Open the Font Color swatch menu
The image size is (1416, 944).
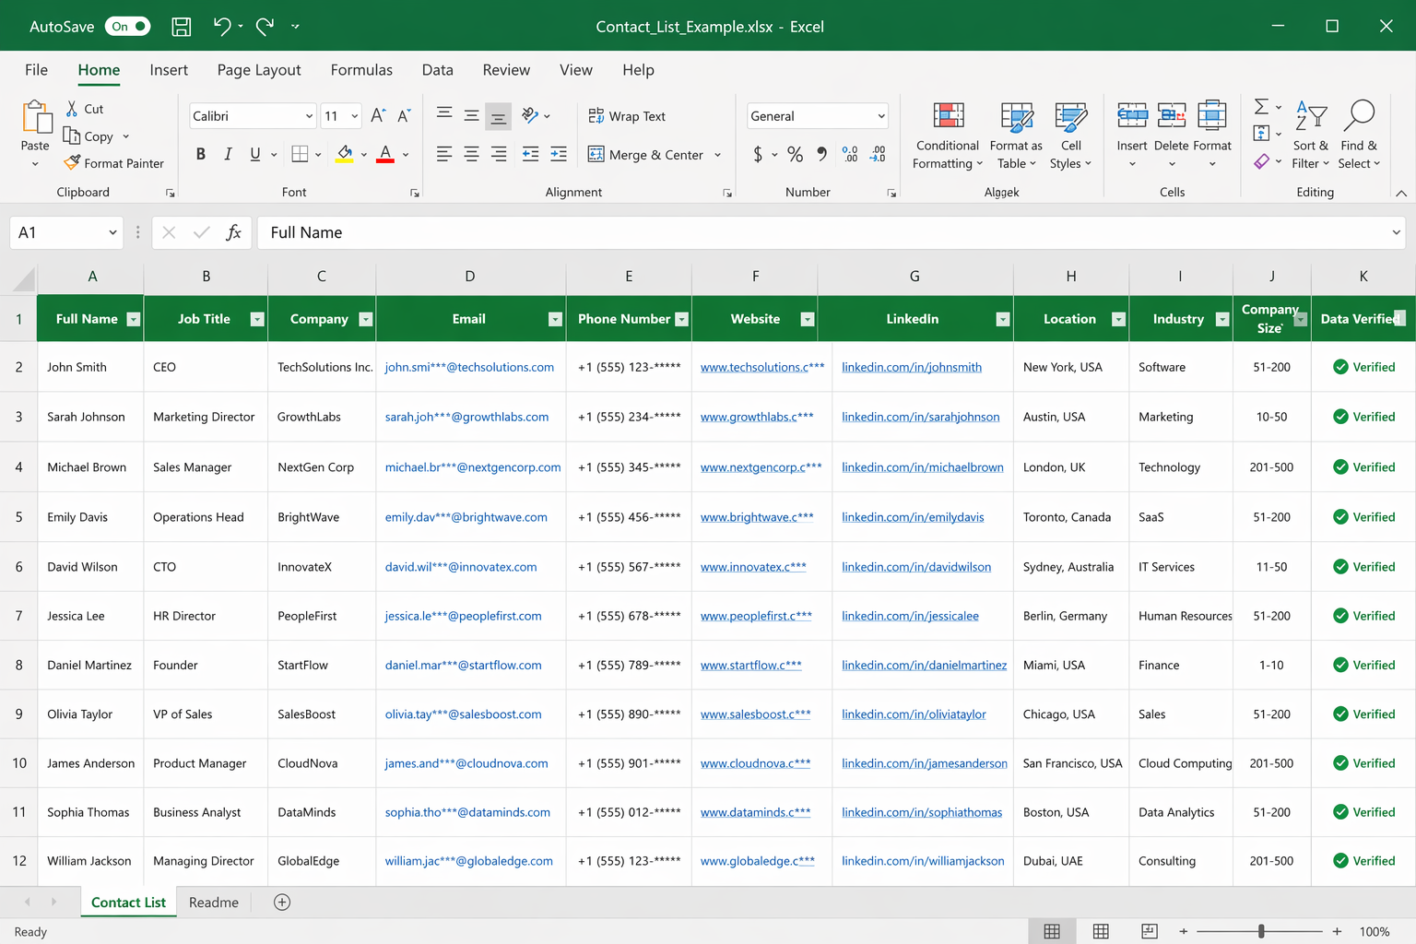[404, 154]
